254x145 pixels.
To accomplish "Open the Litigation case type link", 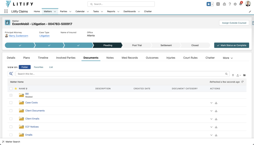I will pyautogui.click(x=44, y=36).
